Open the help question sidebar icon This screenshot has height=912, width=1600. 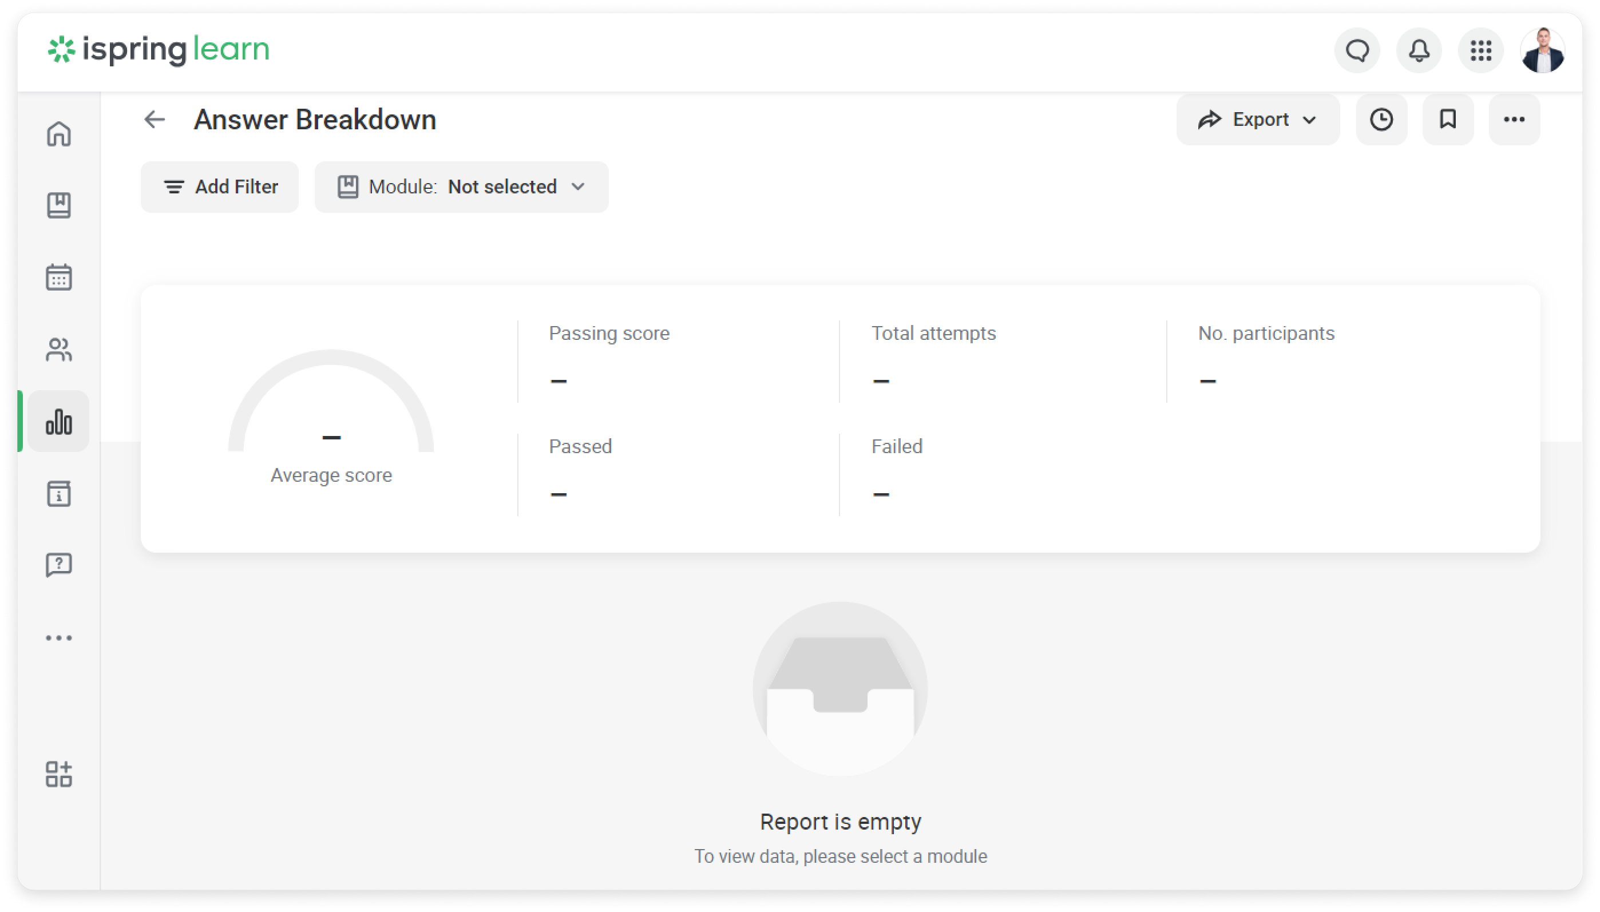(x=59, y=566)
